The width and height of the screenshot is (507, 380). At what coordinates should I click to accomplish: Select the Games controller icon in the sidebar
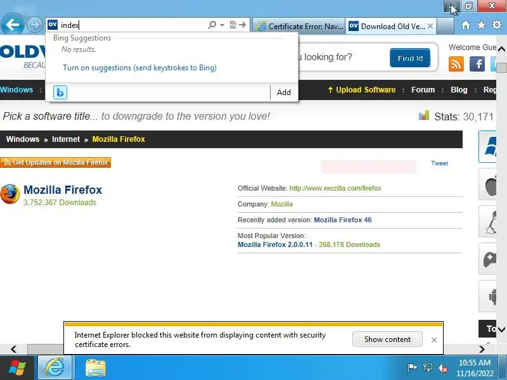coord(487,259)
